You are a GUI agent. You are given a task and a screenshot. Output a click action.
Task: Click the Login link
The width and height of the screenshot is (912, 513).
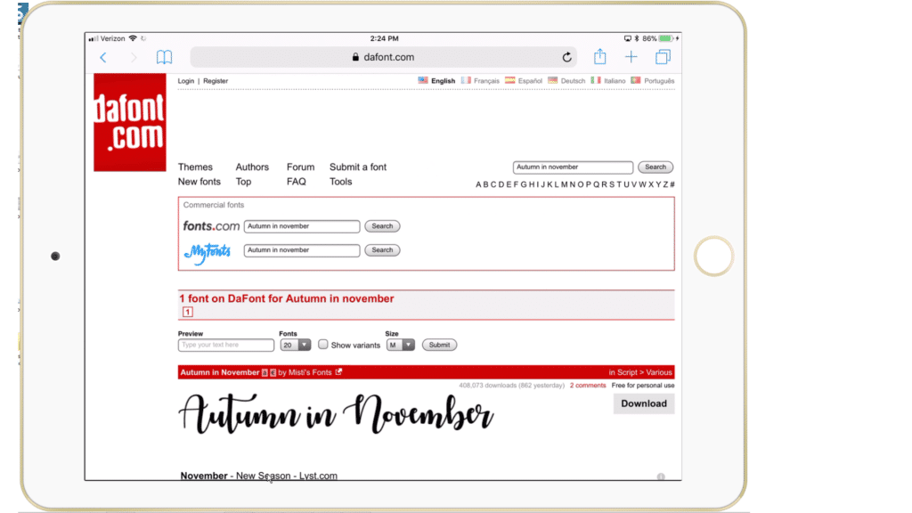point(185,81)
